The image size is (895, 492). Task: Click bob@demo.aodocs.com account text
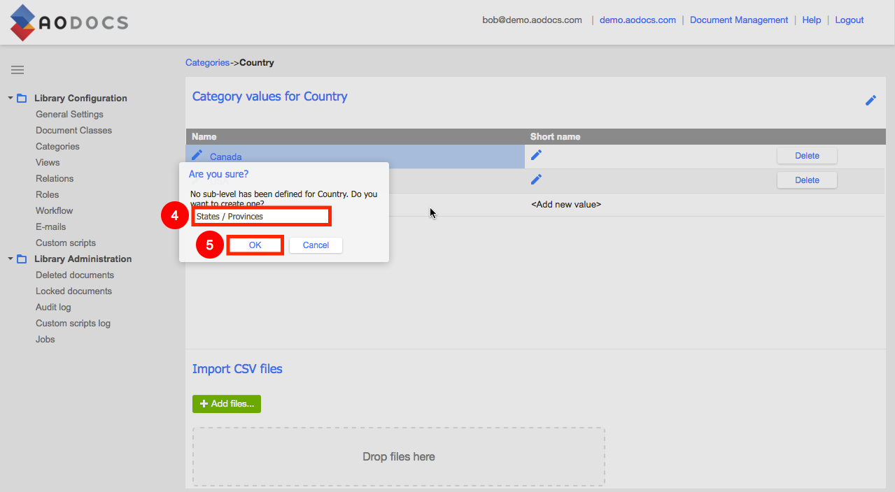click(x=532, y=20)
